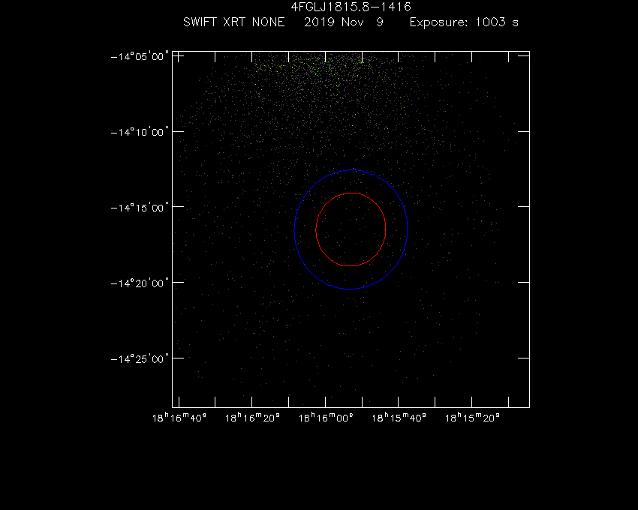The image size is (638, 510).
Task: Click declination label -14°05'00"
Action: 140,56
